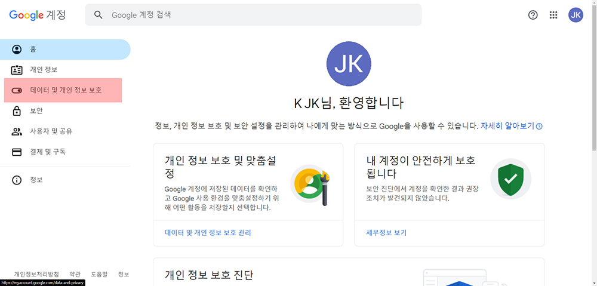Open the help question mark icon
Screen dimensions: 597x286
pos(533,15)
